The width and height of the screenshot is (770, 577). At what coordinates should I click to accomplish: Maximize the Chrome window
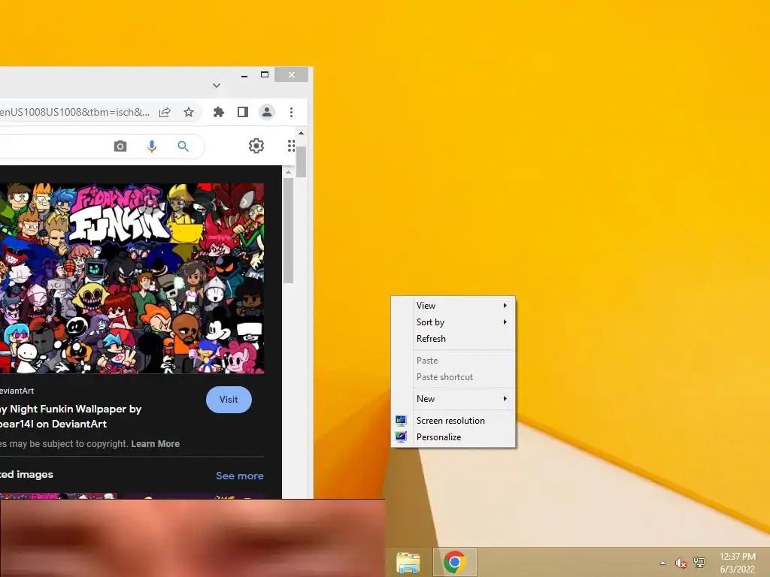click(x=264, y=74)
